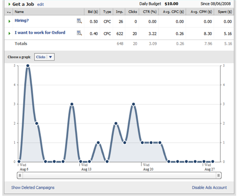The image size is (238, 196).
Task: Click the 0.50 bid for Hiring?
Action: [94, 22]
